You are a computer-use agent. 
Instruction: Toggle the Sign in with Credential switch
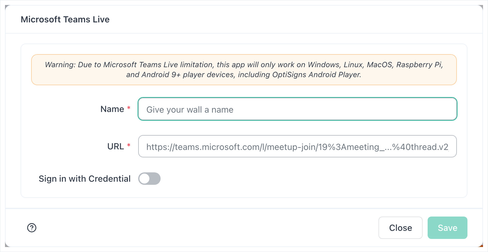tap(149, 179)
